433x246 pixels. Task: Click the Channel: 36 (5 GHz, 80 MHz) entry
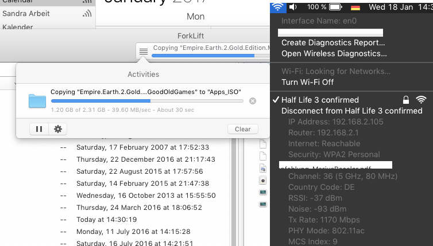click(343, 176)
